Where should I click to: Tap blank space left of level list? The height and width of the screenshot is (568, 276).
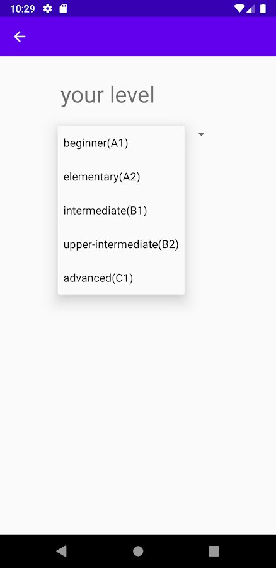click(x=28, y=210)
